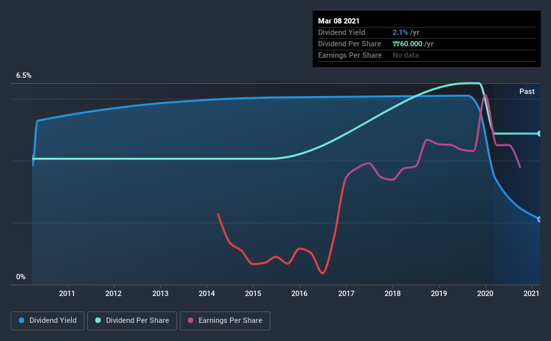Click the 0% y-axis label
551x341 pixels.
(21, 277)
